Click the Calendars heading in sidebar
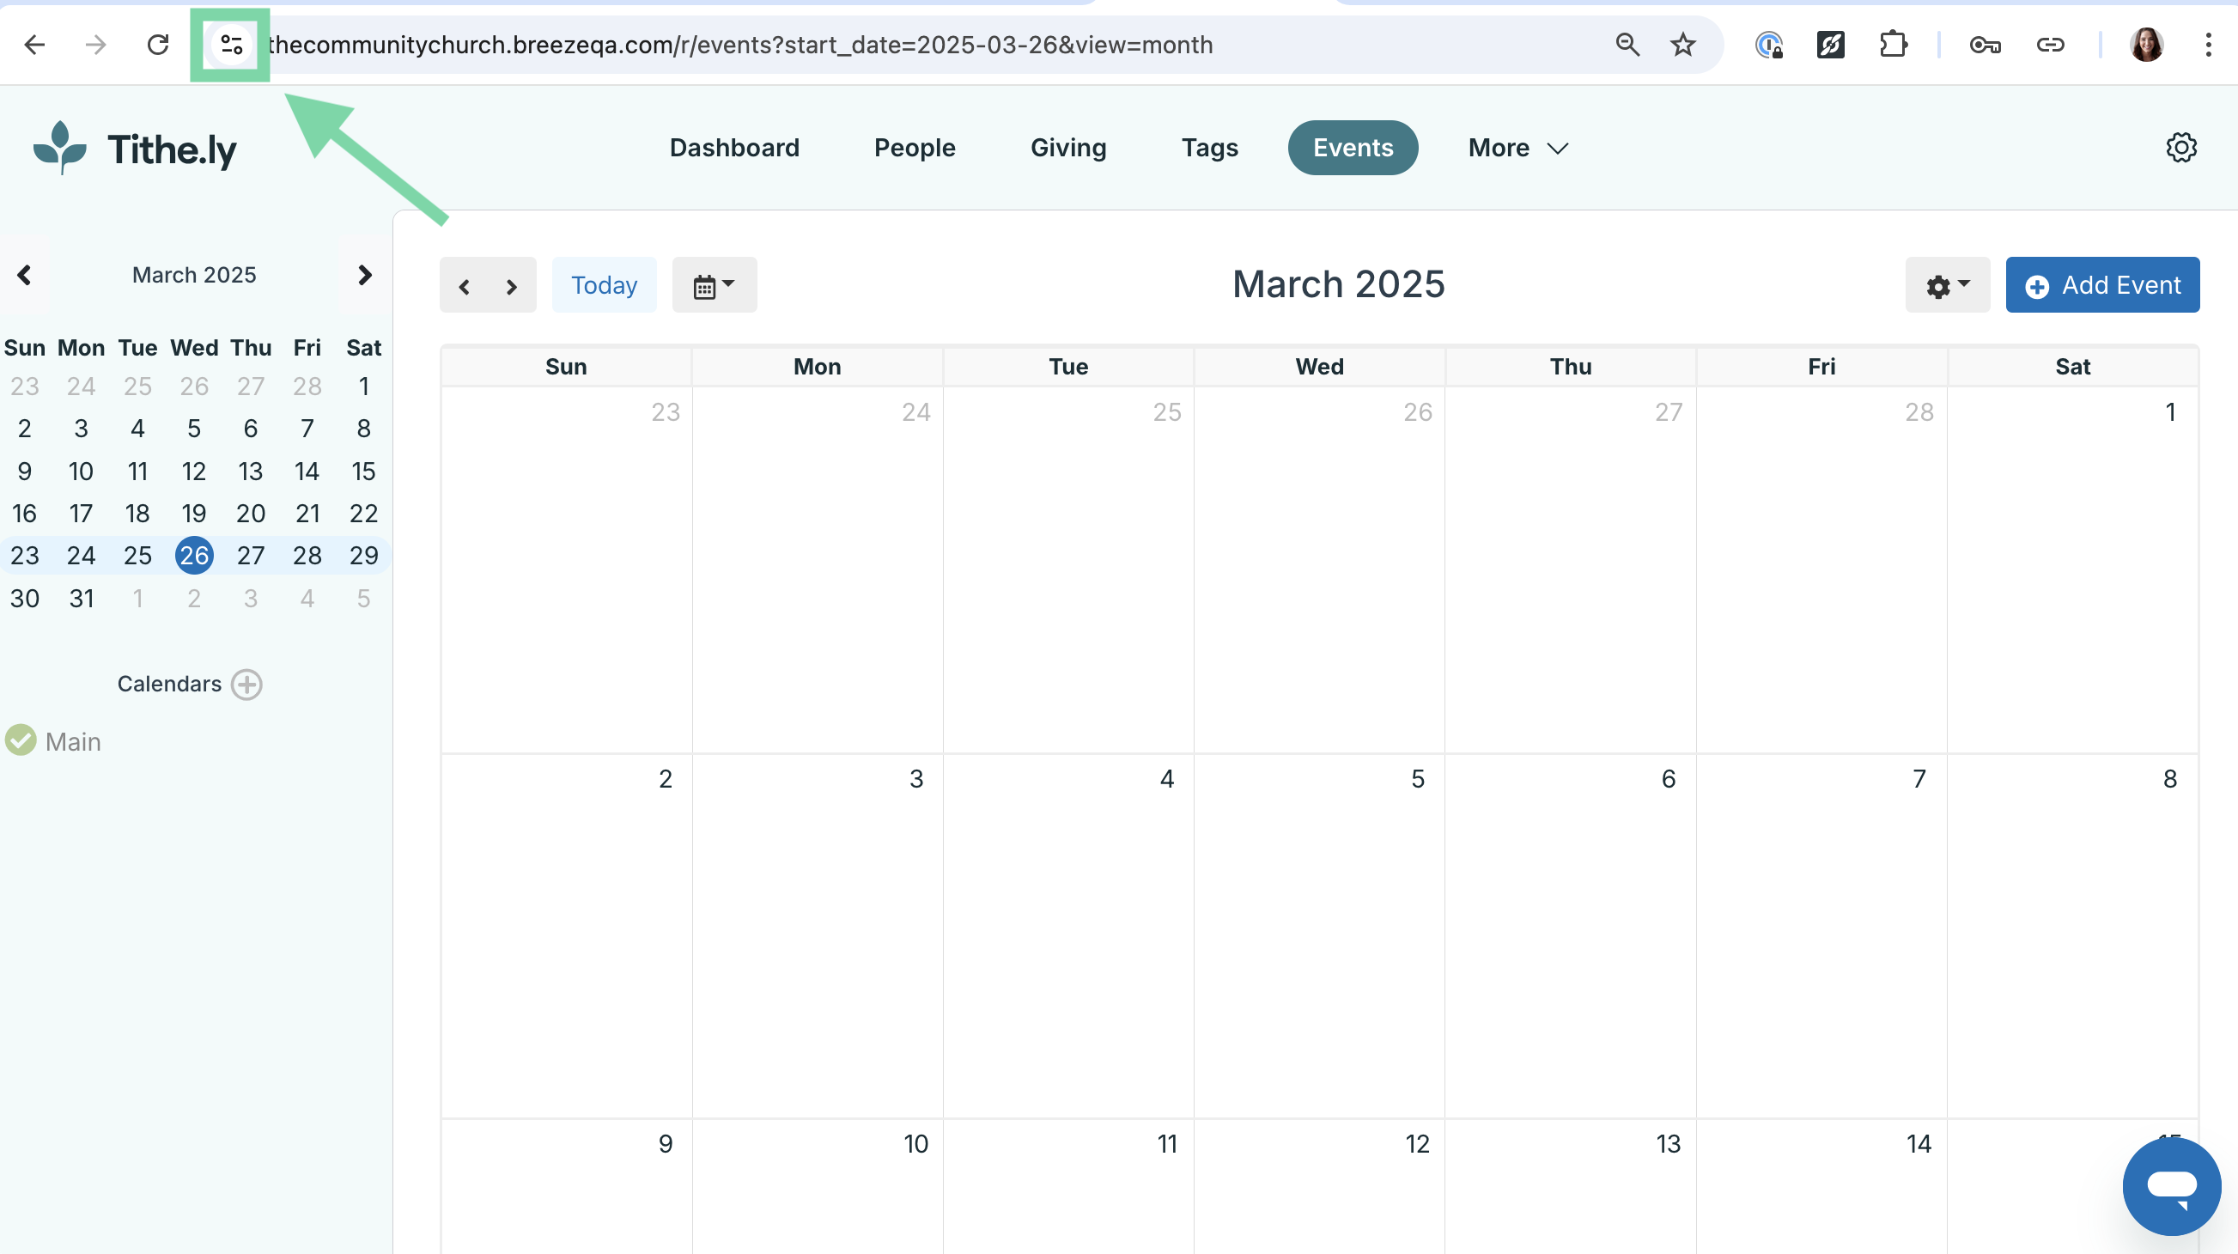 point(169,684)
